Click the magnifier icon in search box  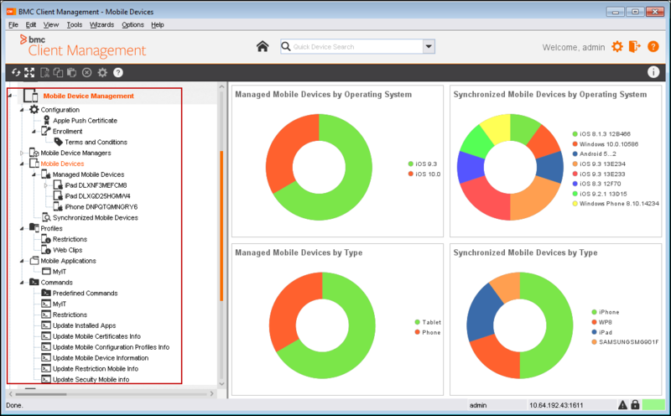(x=286, y=46)
